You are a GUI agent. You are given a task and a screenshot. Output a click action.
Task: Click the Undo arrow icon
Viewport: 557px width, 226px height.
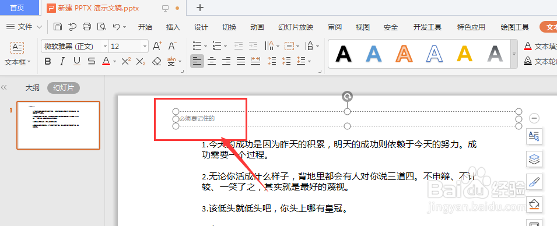(x=116, y=27)
